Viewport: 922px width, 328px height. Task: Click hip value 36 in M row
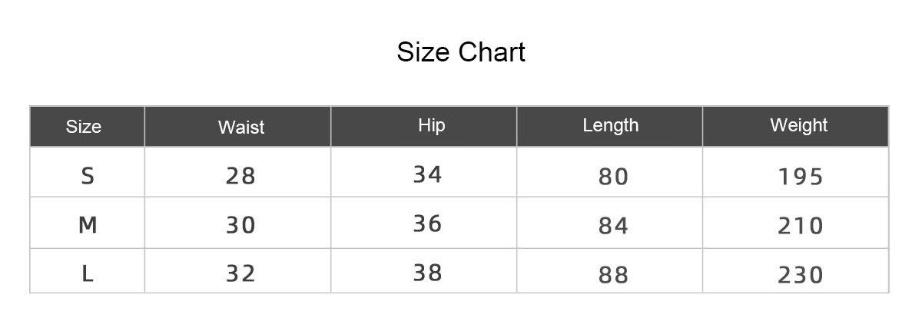(427, 224)
